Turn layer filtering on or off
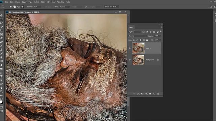 [x=161, y=31]
